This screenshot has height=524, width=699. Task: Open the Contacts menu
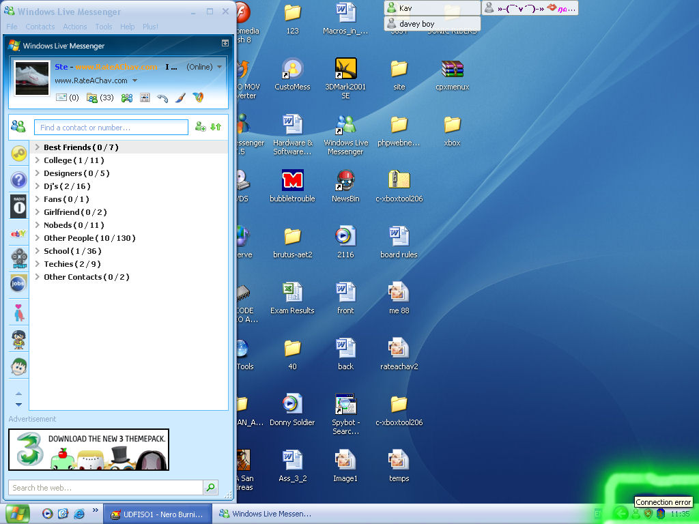[40, 27]
